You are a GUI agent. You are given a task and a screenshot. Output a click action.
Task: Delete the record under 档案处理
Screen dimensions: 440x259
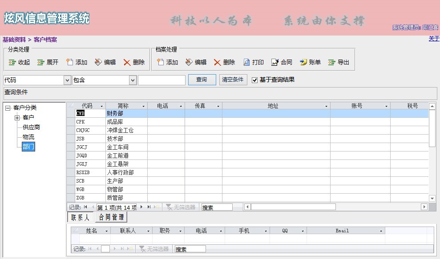[225, 62]
